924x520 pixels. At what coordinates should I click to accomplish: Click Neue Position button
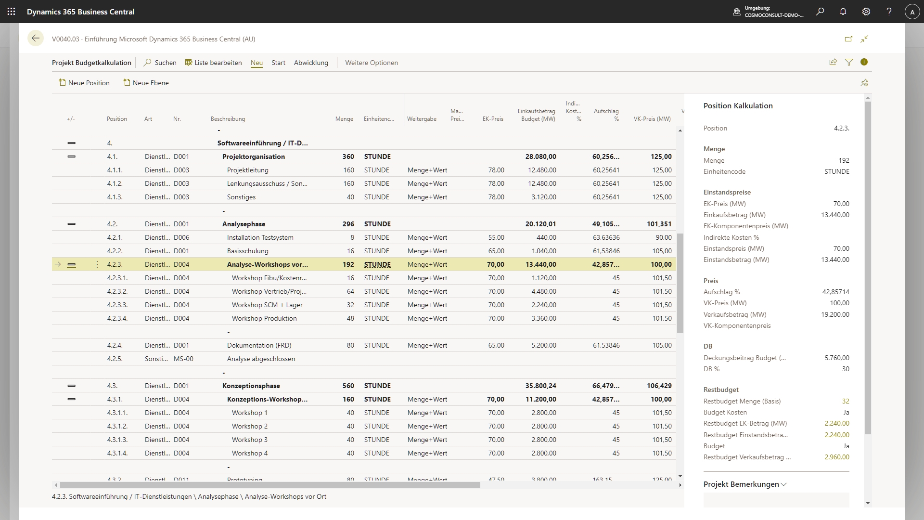coord(84,83)
